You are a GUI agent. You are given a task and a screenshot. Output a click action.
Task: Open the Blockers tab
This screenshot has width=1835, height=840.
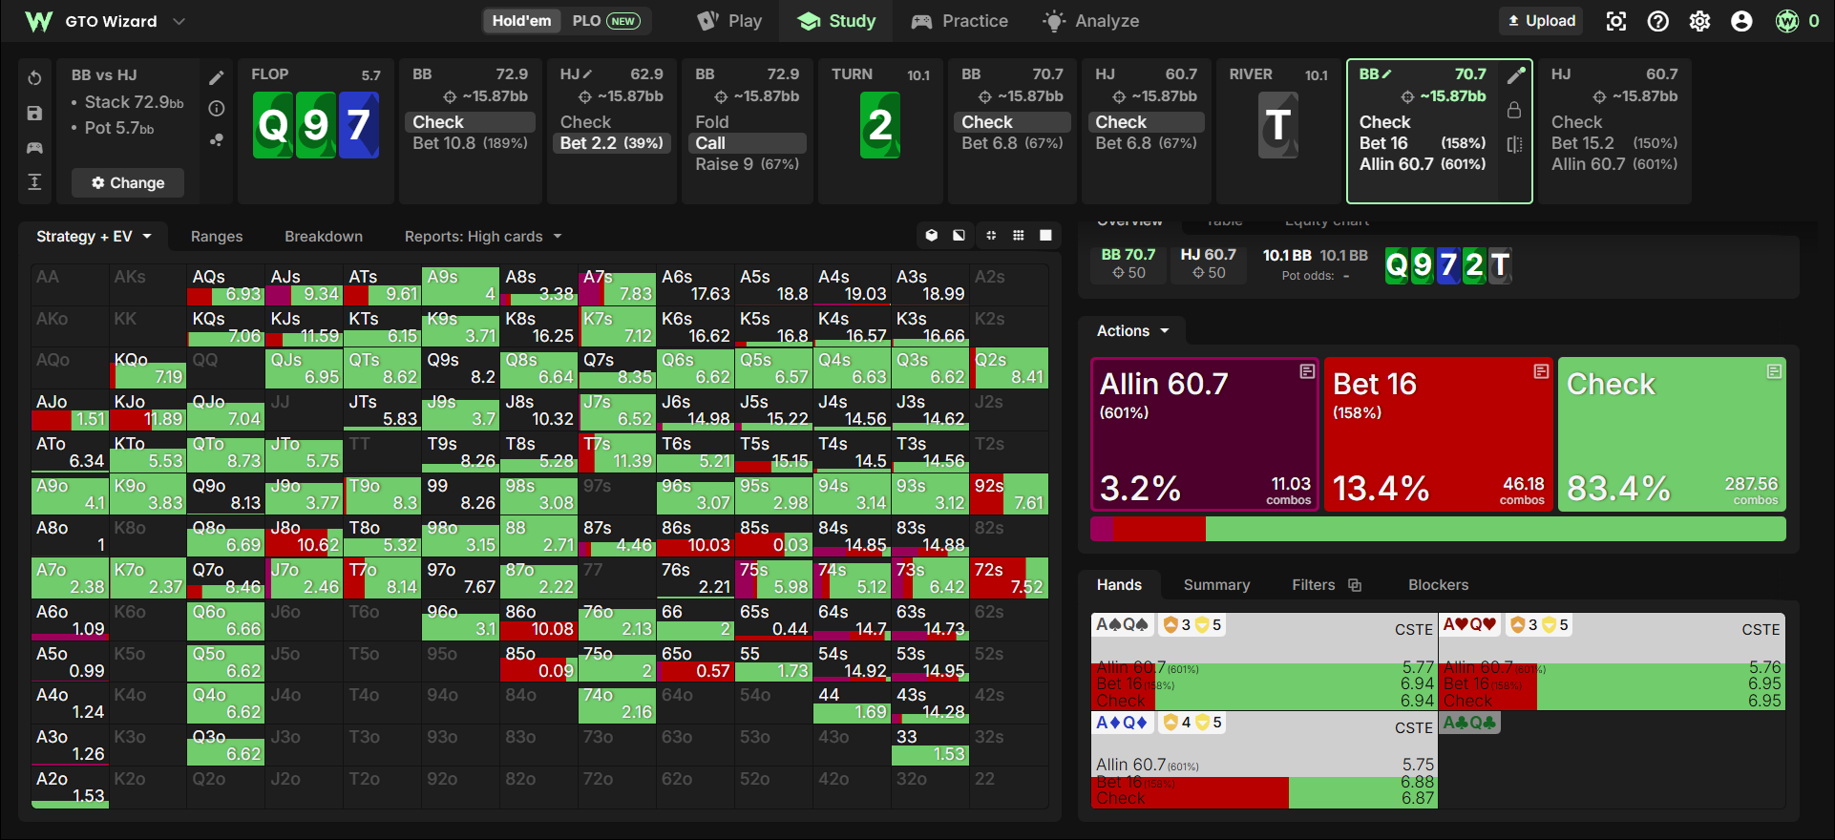pyautogui.click(x=1438, y=585)
